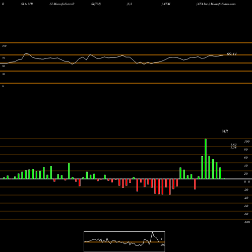The width and height of the screenshot is (252, 252).
Task: Click the 40 label on MR axis
Action: click(x=246, y=166)
